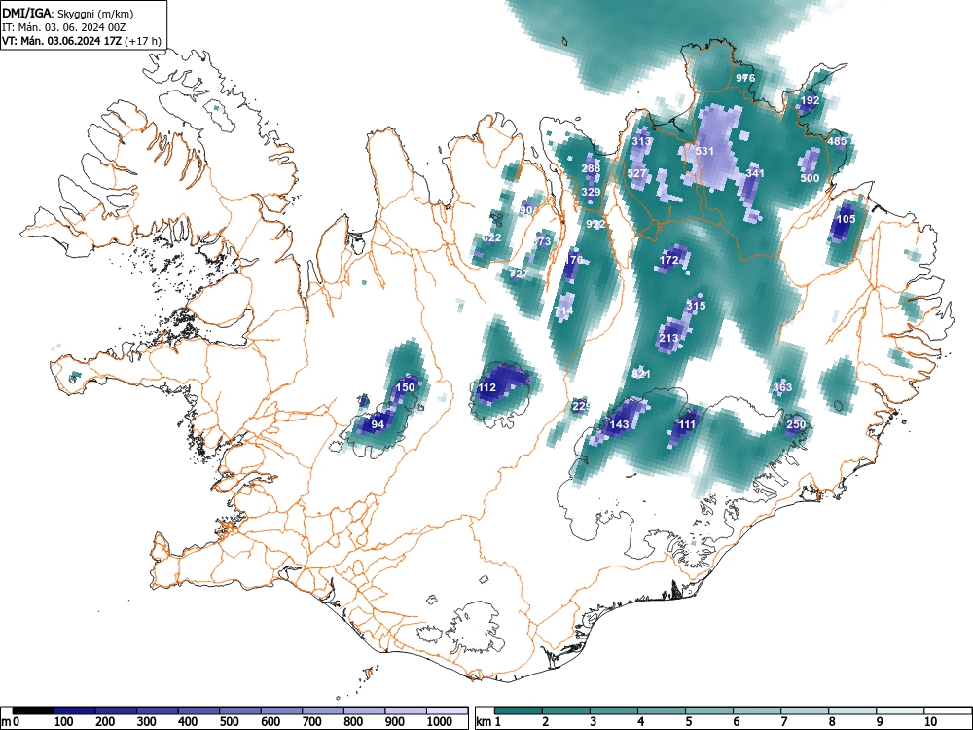Click the visibility value 172 on the map

(x=668, y=260)
